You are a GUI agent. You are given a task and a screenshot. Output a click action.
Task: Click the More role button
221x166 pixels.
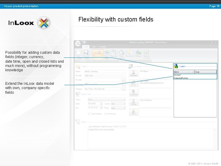134,112
